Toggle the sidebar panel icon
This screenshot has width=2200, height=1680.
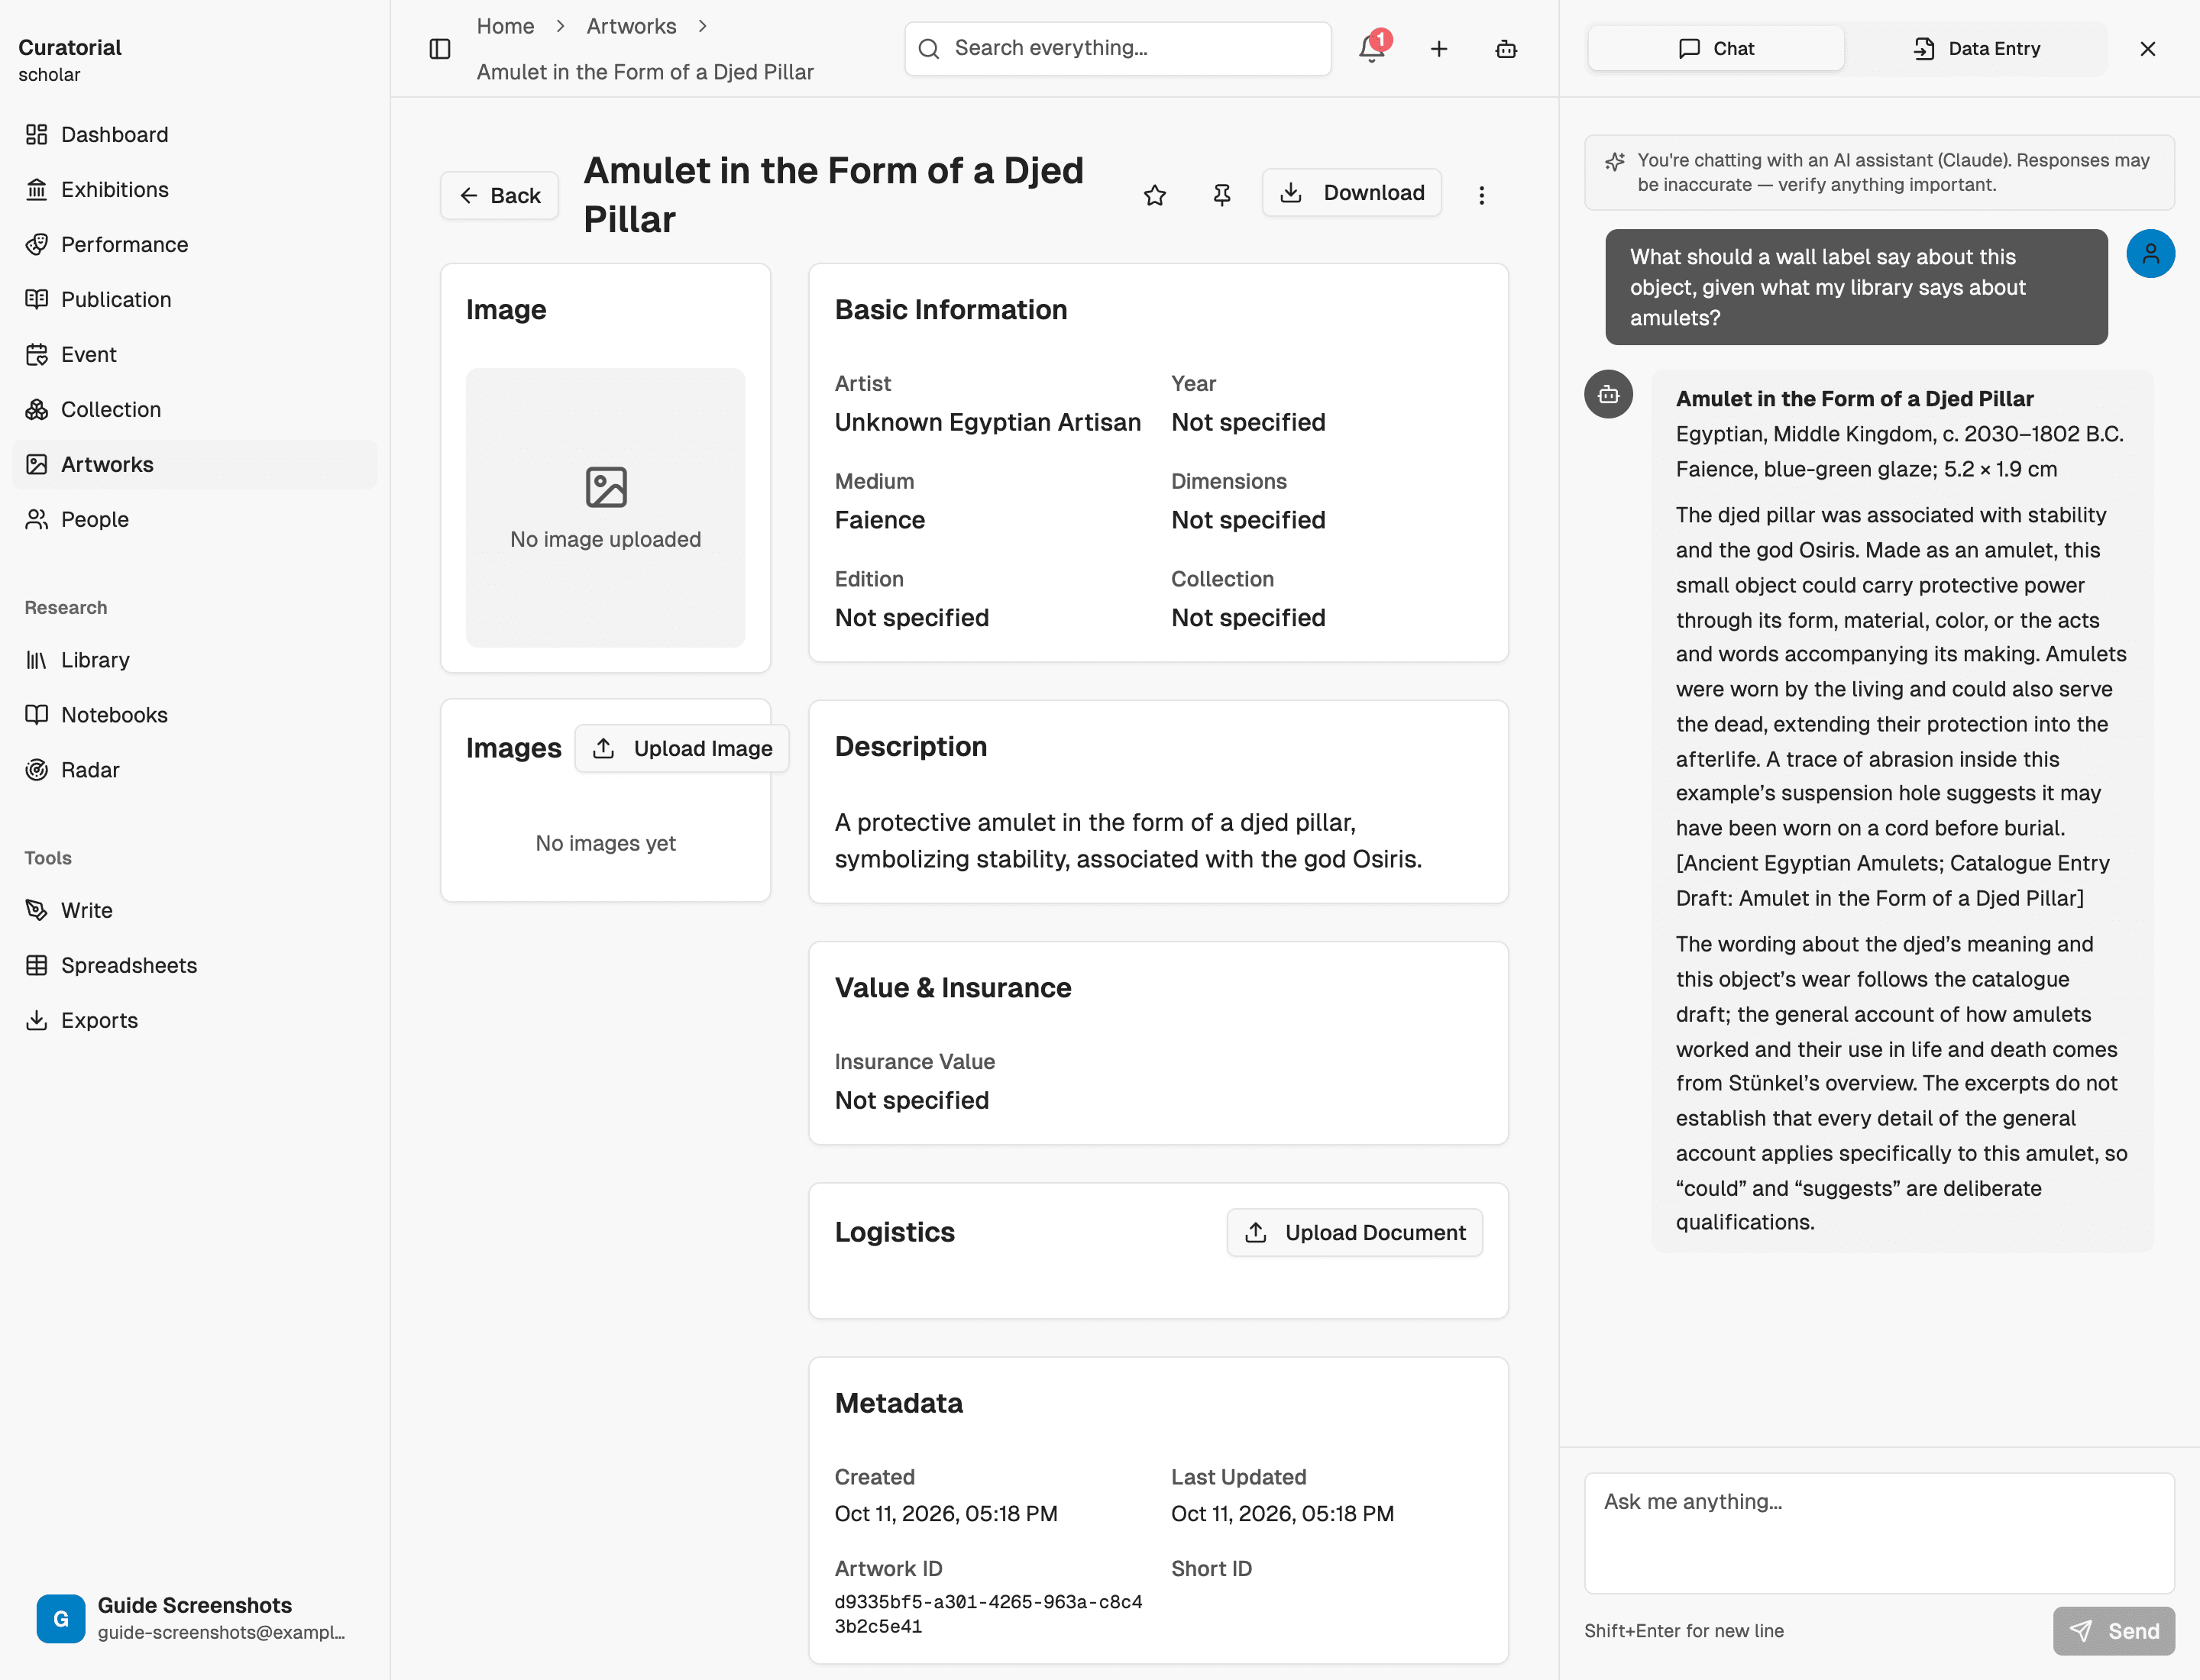(439, 49)
